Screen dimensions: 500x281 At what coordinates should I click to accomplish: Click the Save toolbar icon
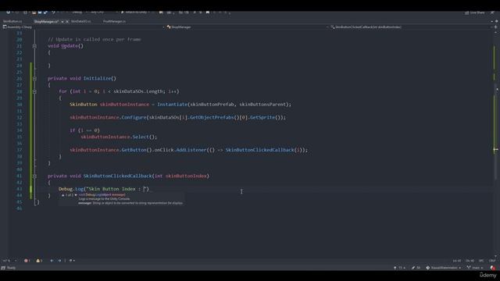pyautogui.click(x=40, y=12)
